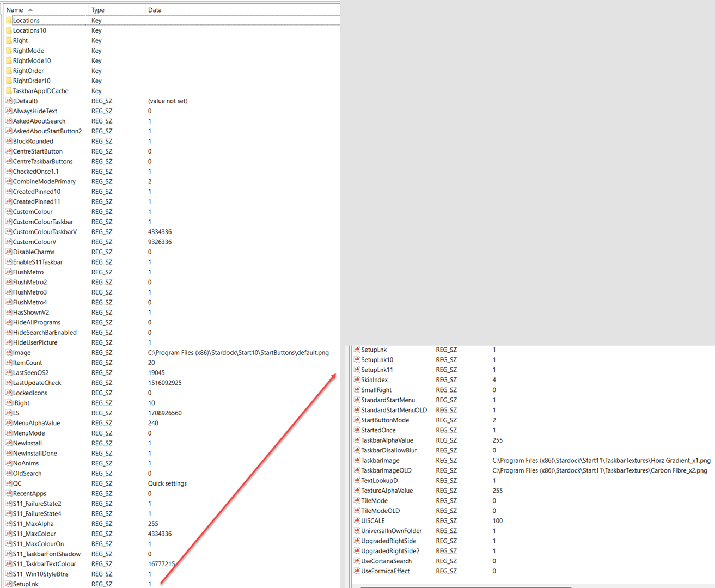Click the CentreStartButton string value icon
This screenshot has height=588, width=715.
9,151
